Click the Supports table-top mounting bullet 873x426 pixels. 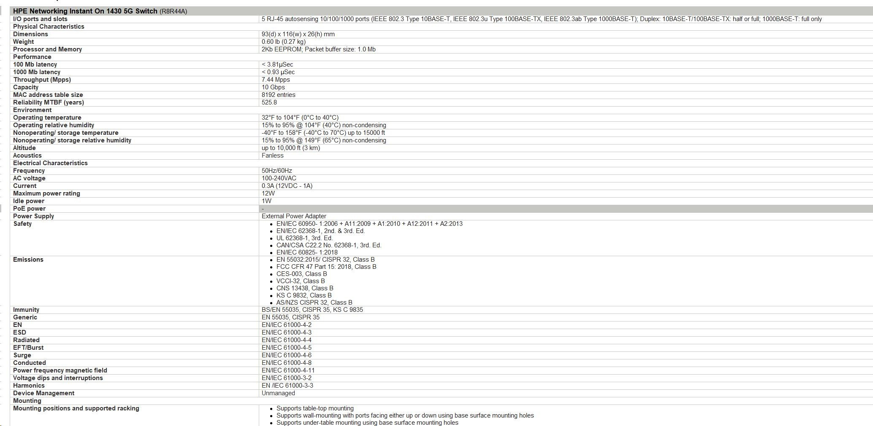pyautogui.click(x=315, y=408)
